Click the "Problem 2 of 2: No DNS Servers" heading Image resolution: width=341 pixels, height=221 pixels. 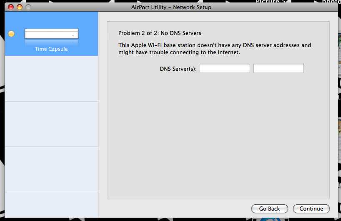[x=160, y=33]
